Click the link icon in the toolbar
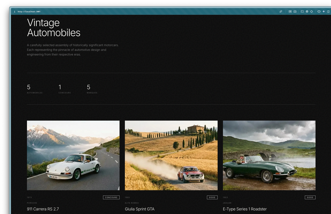 (281, 11)
